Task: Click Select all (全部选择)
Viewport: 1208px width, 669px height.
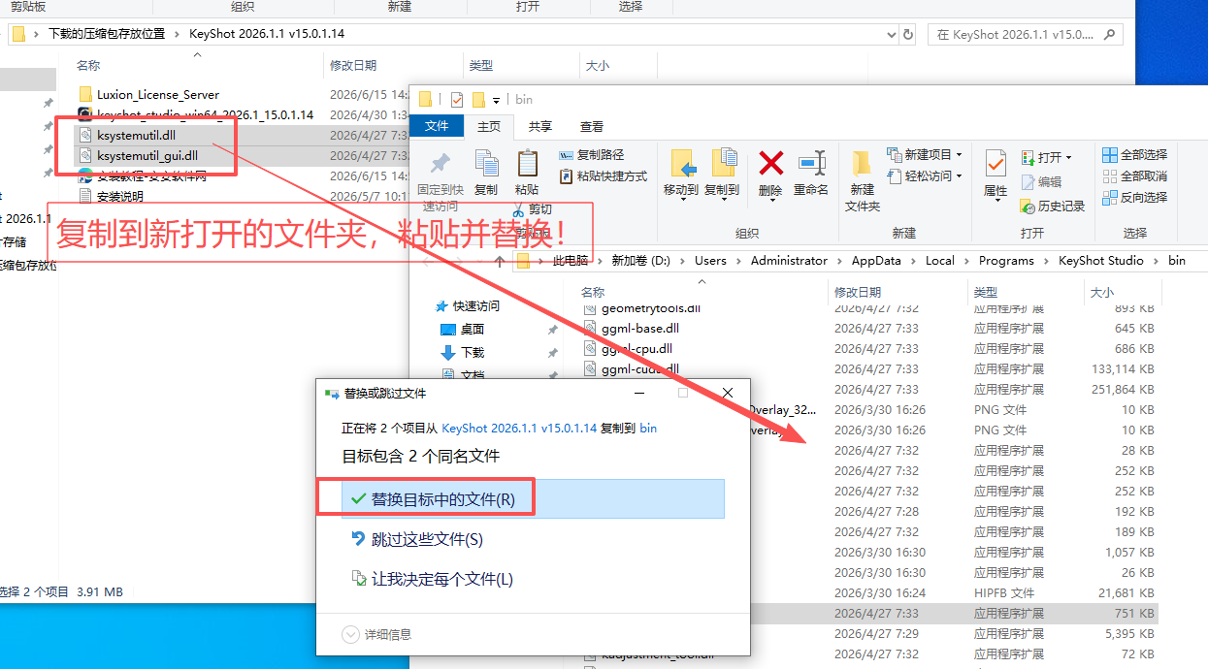Action: (x=1135, y=155)
